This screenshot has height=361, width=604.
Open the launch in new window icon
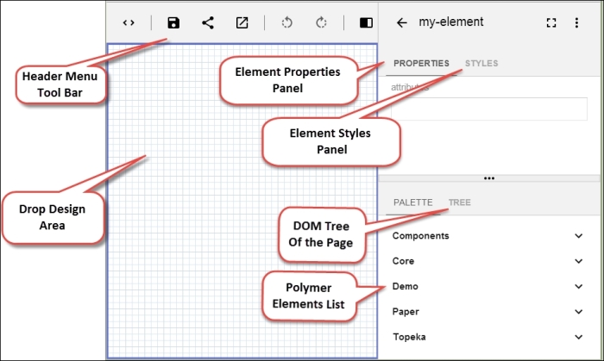point(242,22)
